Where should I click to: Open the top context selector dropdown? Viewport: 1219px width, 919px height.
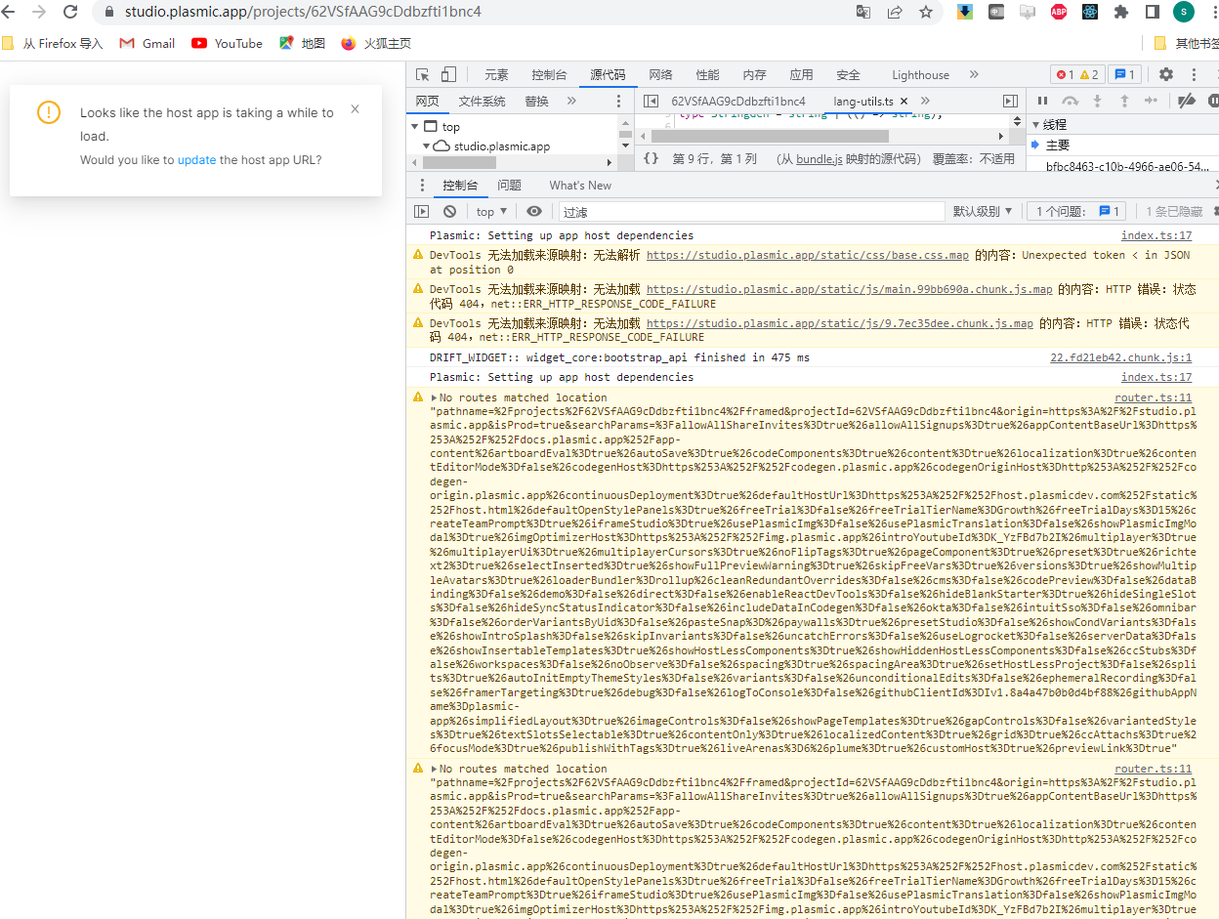coord(491,211)
